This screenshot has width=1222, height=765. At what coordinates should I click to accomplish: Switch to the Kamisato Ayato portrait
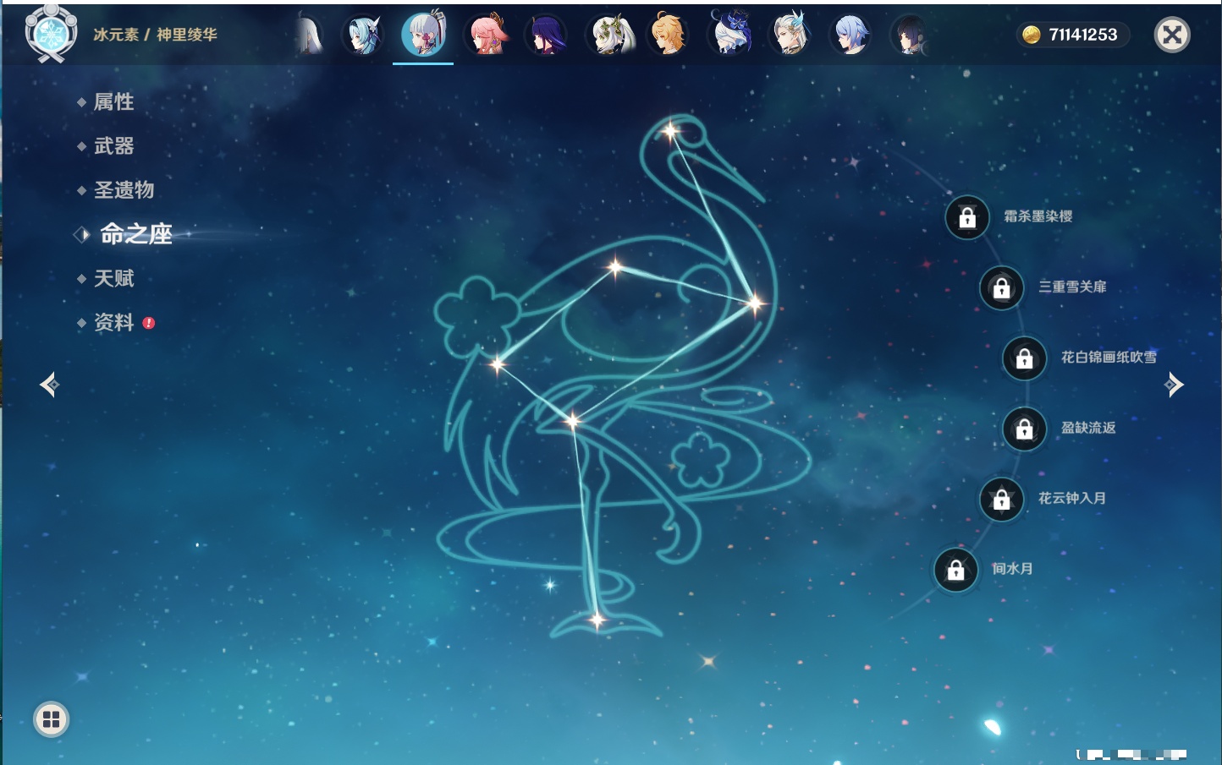[x=850, y=35]
